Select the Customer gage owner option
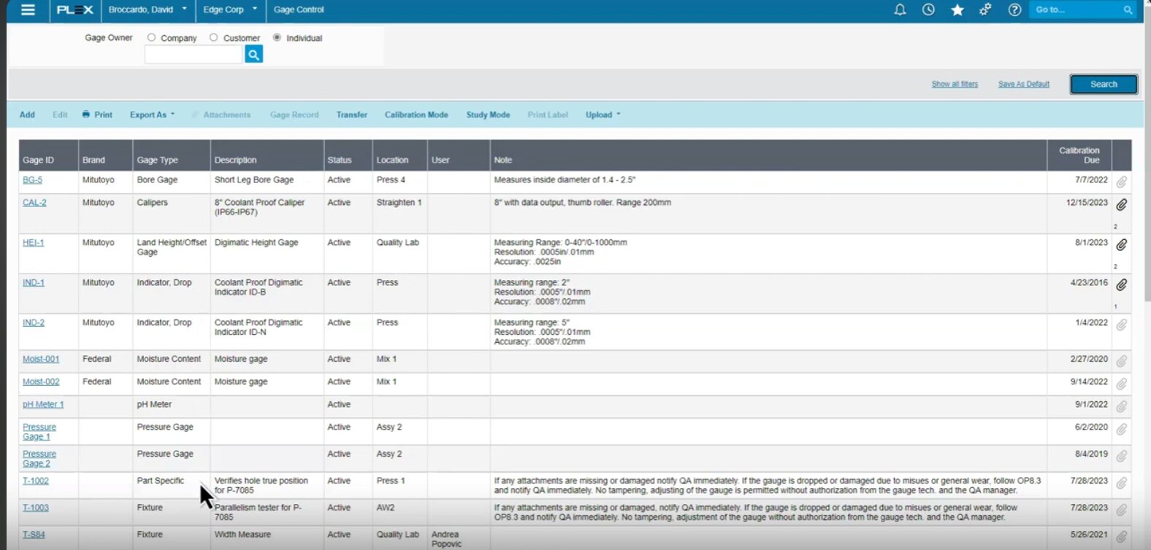This screenshot has height=550, width=1151. (x=214, y=38)
